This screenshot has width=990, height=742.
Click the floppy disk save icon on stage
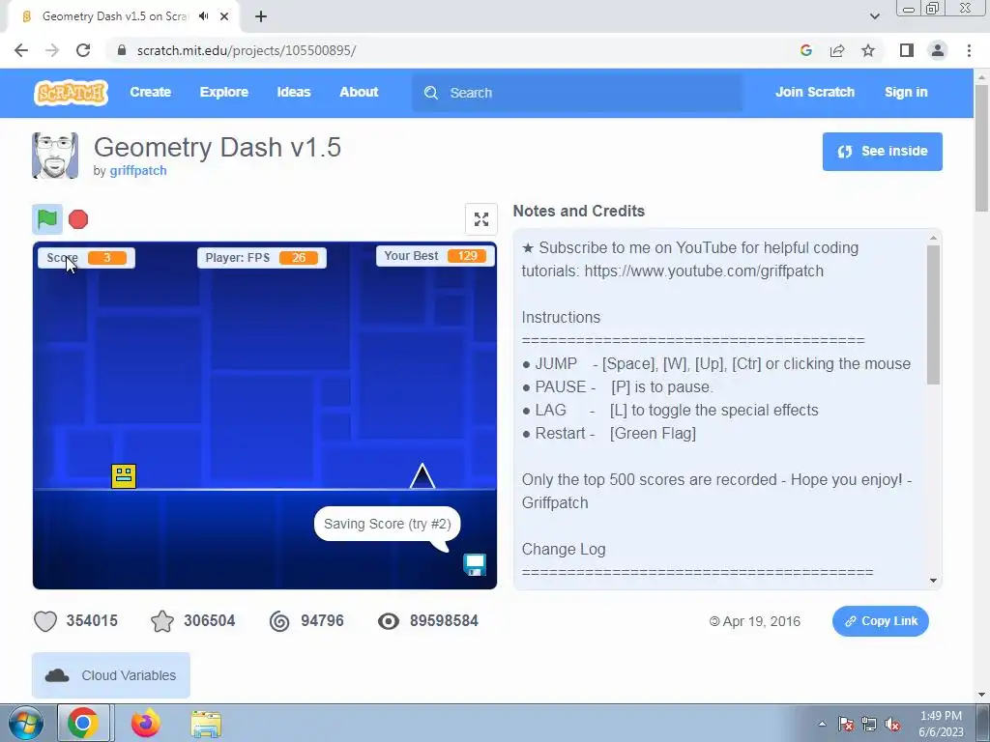click(x=475, y=564)
